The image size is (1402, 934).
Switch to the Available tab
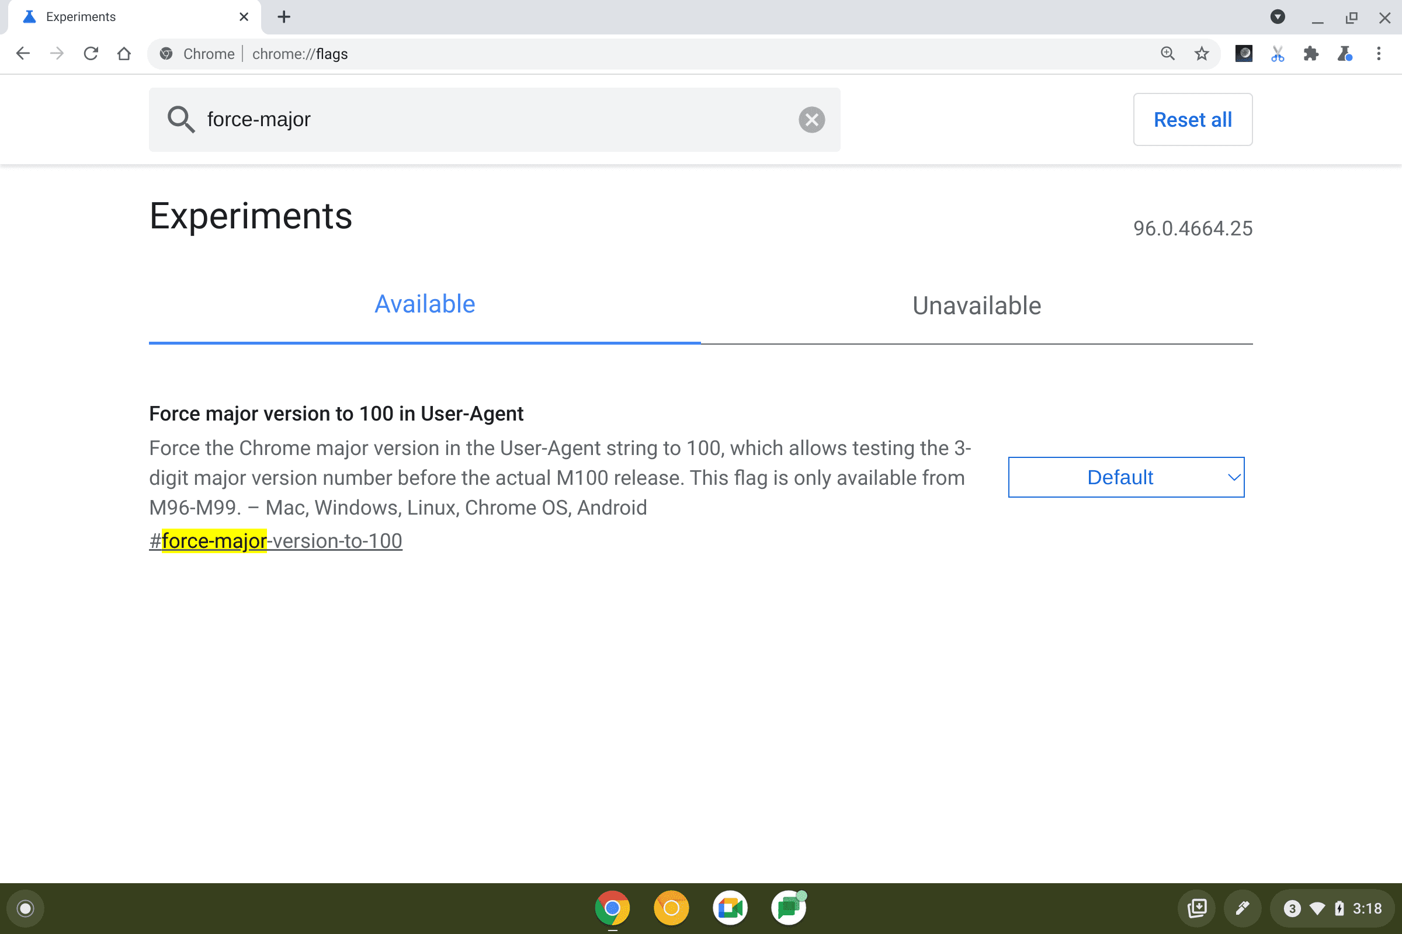click(x=425, y=304)
